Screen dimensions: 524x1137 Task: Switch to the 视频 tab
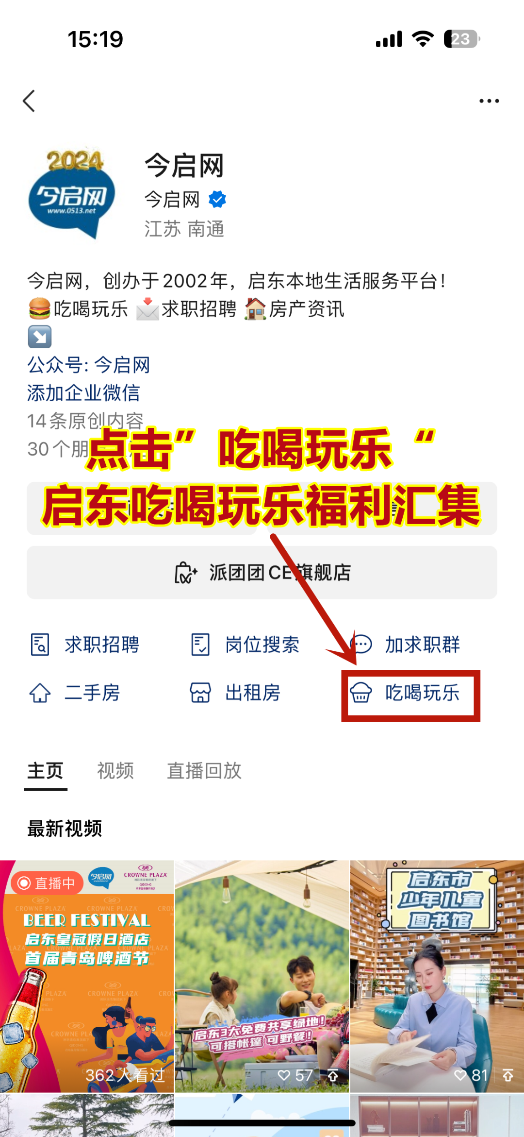[115, 770]
